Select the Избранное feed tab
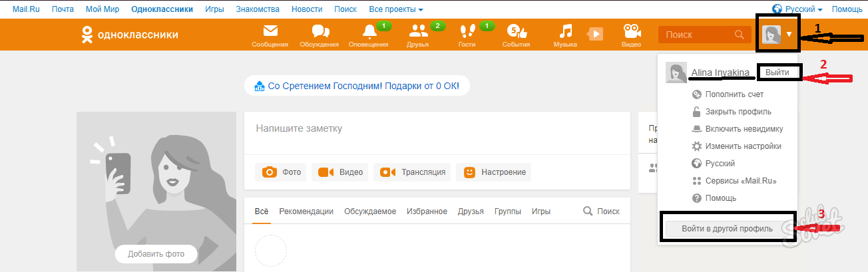Image resolution: width=868 pixels, height=272 pixels. [x=427, y=211]
